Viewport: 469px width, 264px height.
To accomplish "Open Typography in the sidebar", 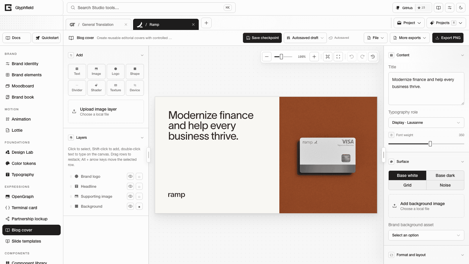I will tap(31, 175).
